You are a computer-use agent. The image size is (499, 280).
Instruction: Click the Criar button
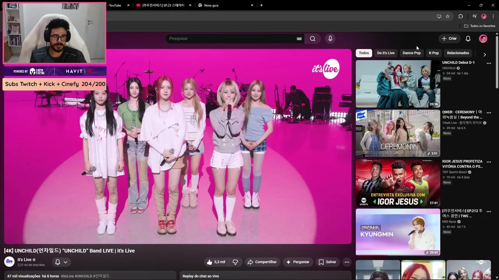[449, 38]
